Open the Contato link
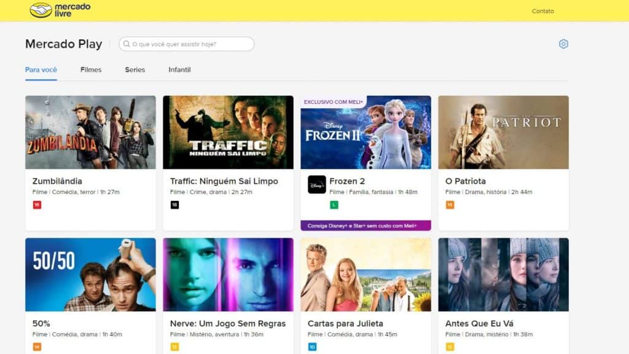 point(543,11)
